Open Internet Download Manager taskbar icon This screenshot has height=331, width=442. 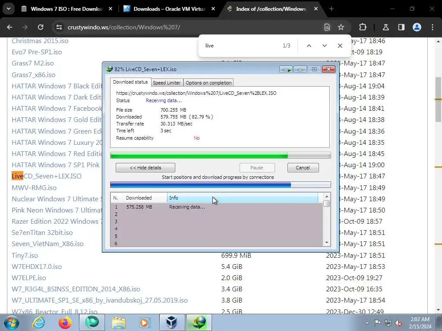coord(199,322)
